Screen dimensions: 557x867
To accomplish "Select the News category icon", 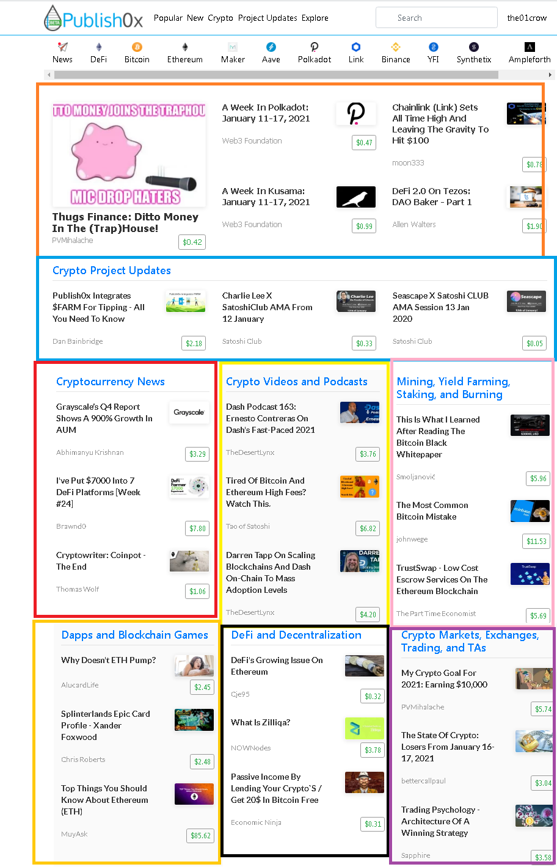I will click(62, 47).
